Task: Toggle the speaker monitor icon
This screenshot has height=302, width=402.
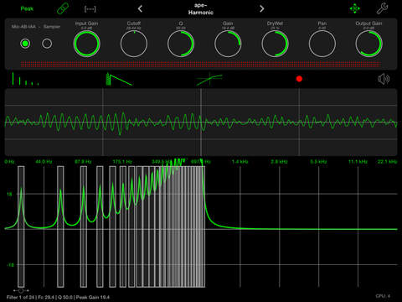Action: click(x=384, y=79)
